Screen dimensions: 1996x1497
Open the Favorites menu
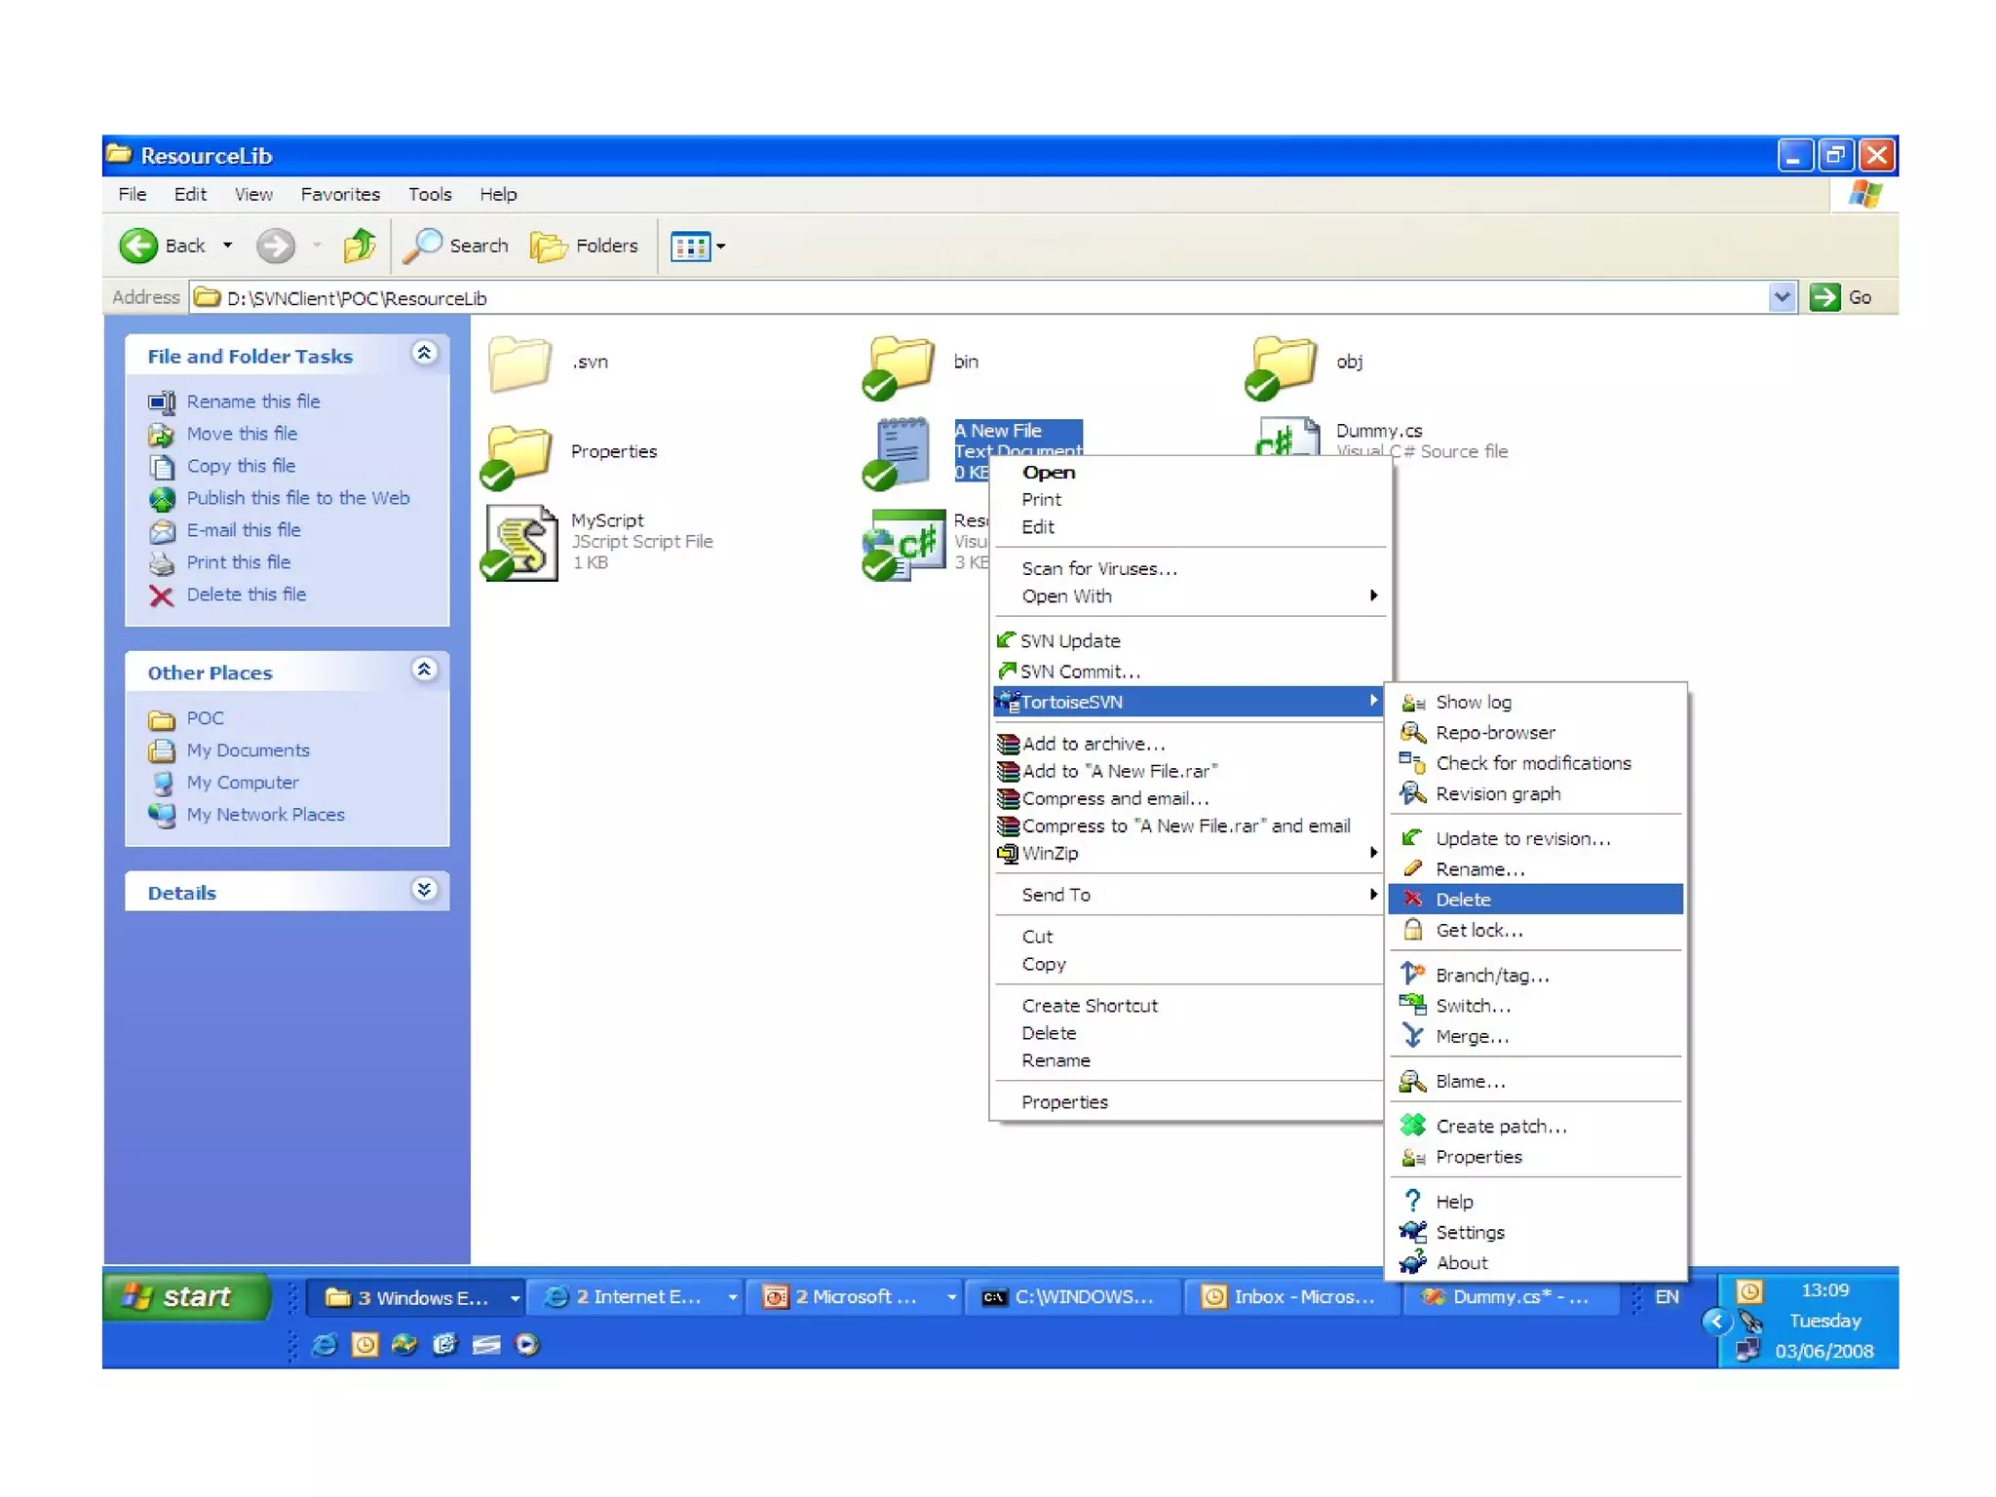tap(339, 194)
